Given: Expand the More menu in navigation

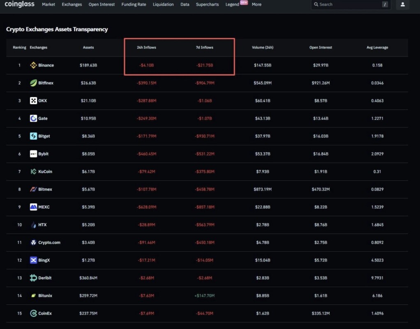Looking at the screenshot, I should [256, 5].
